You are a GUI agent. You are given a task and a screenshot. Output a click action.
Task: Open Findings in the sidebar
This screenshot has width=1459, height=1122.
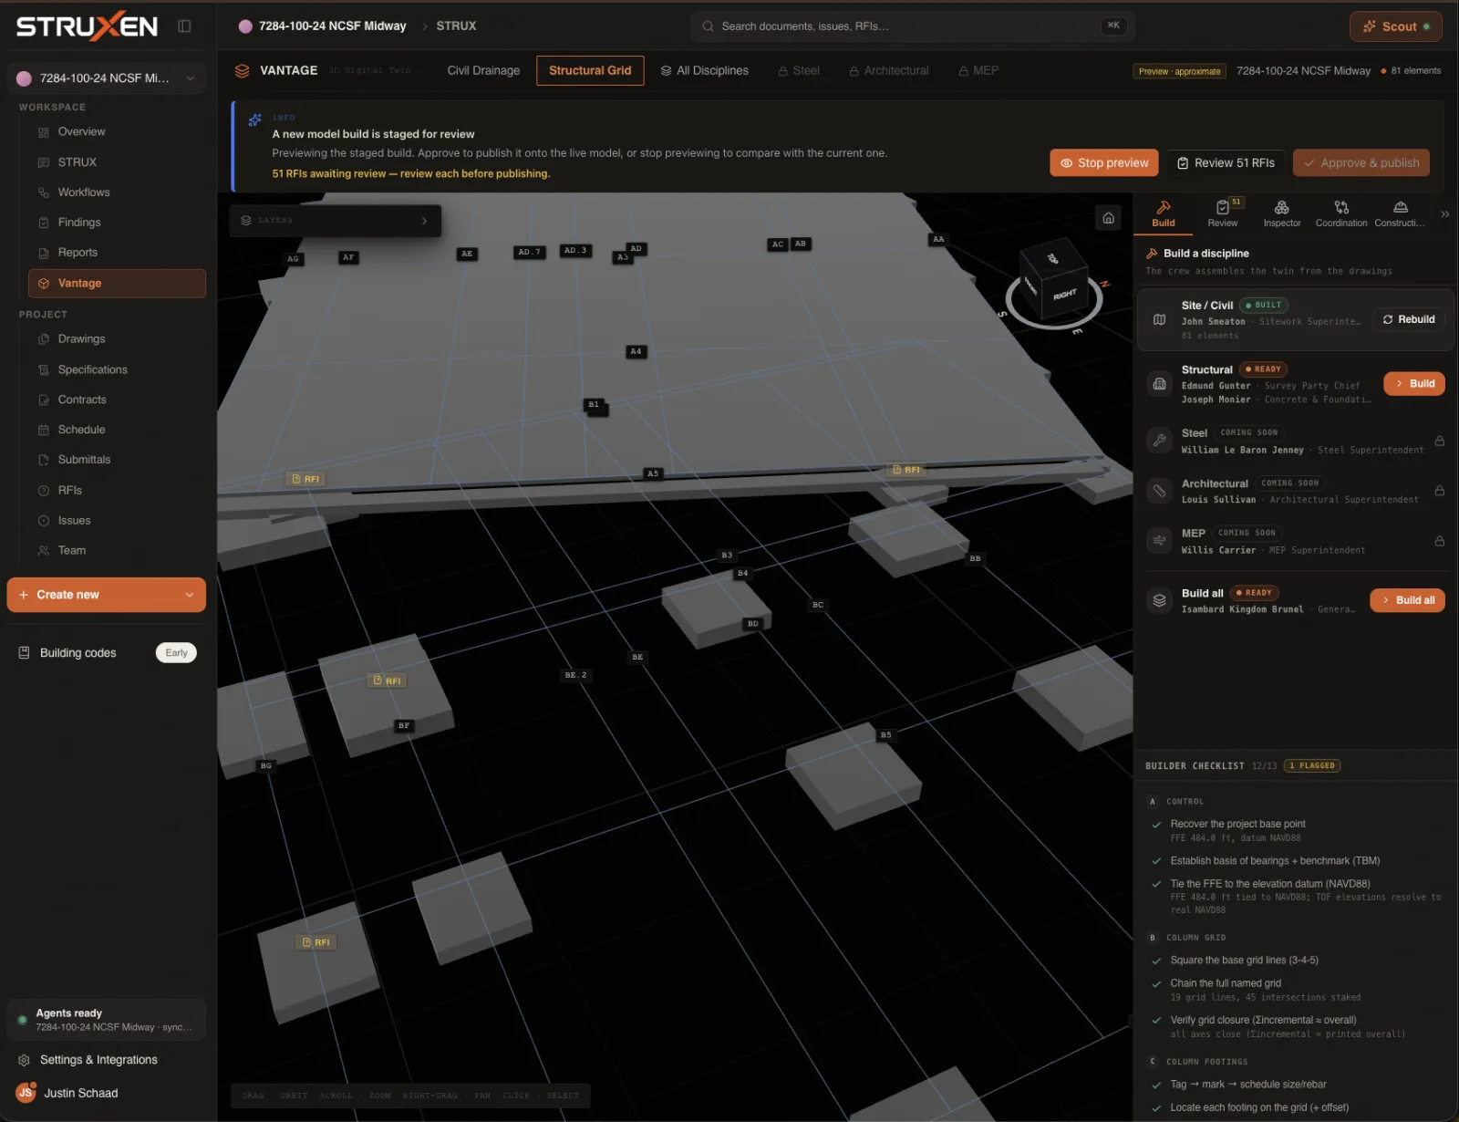[79, 222]
